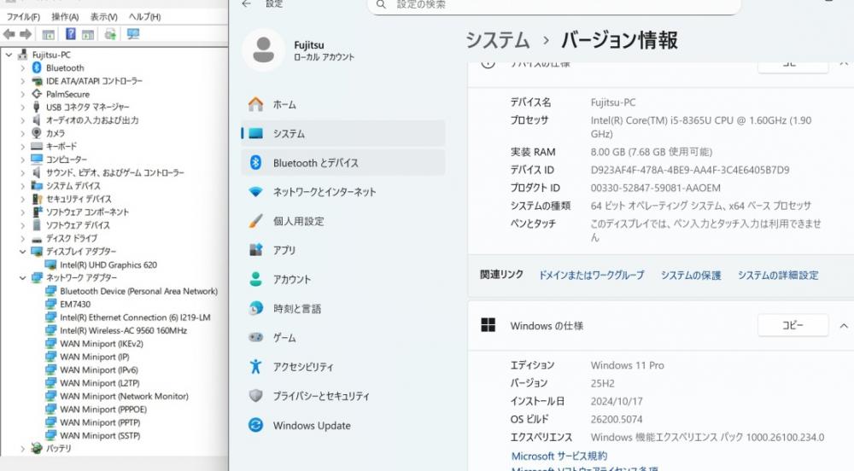The height and width of the screenshot is (471, 854).
Task: Expand the Bluetooth device category
Action: pos(23,68)
